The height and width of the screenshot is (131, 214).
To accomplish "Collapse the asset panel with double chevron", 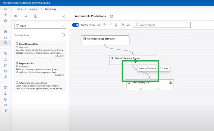I will click(63, 17).
